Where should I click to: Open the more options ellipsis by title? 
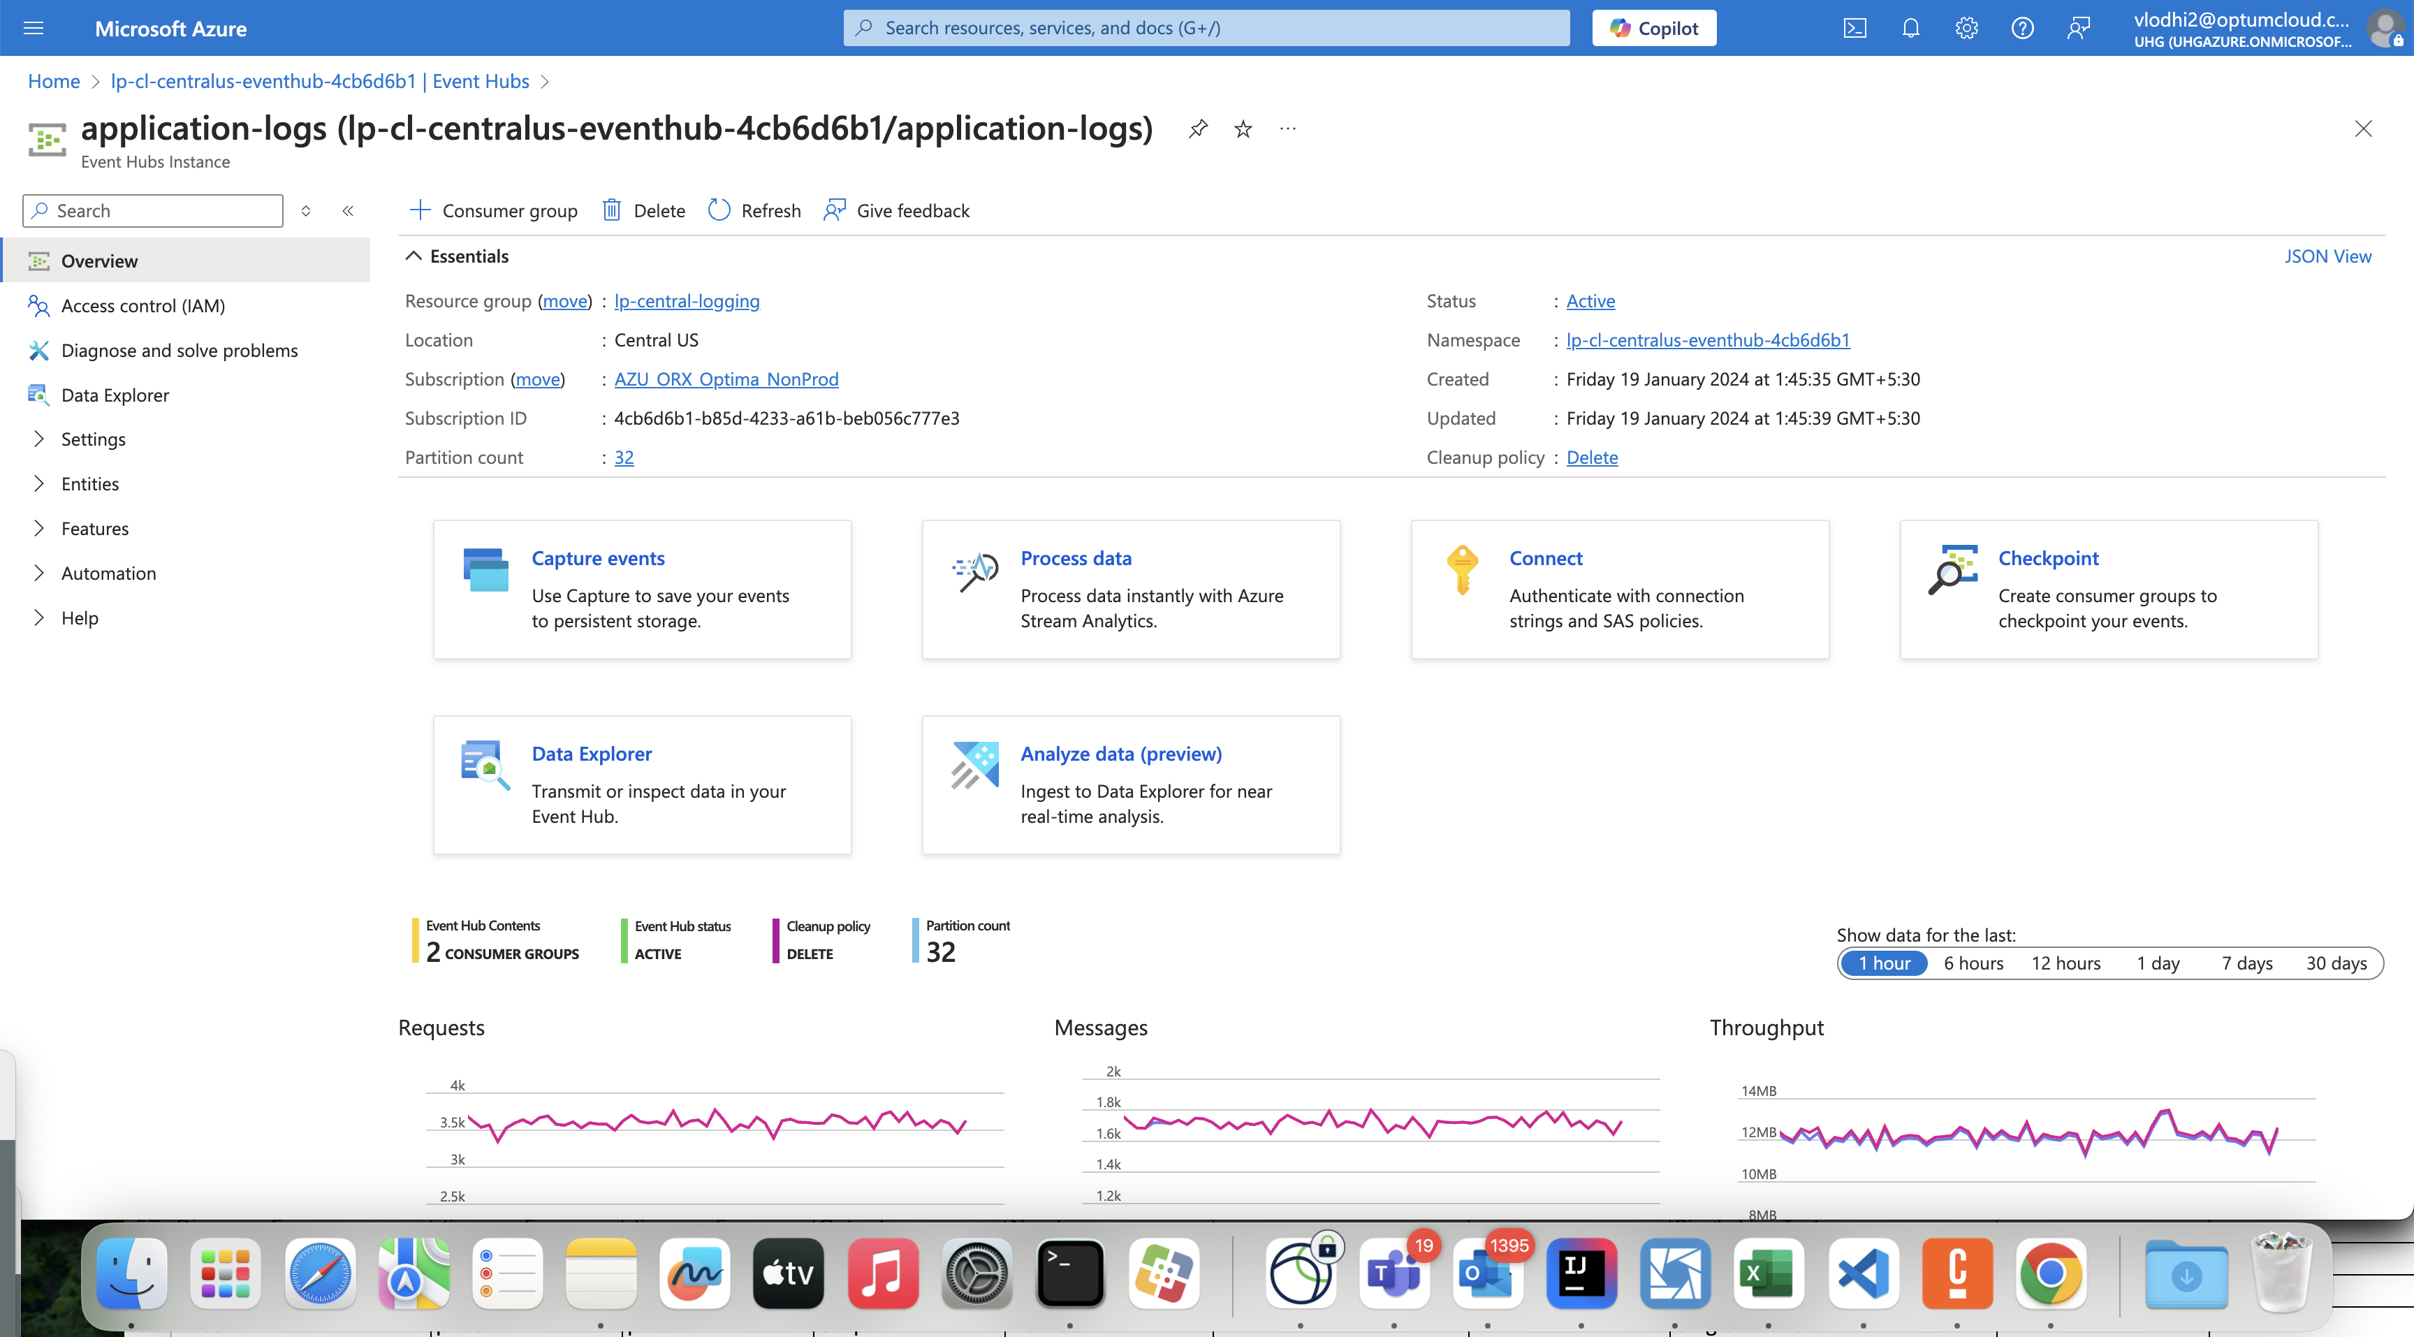tap(1287, 129)
